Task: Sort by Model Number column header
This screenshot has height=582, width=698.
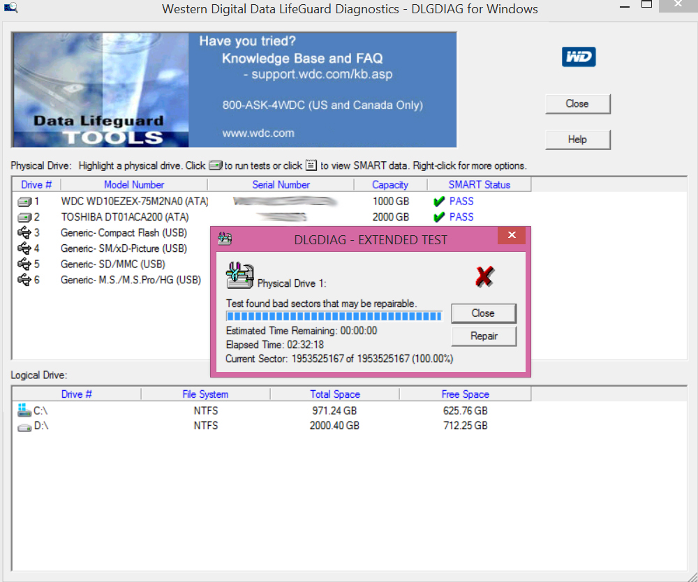Action: 134,185
